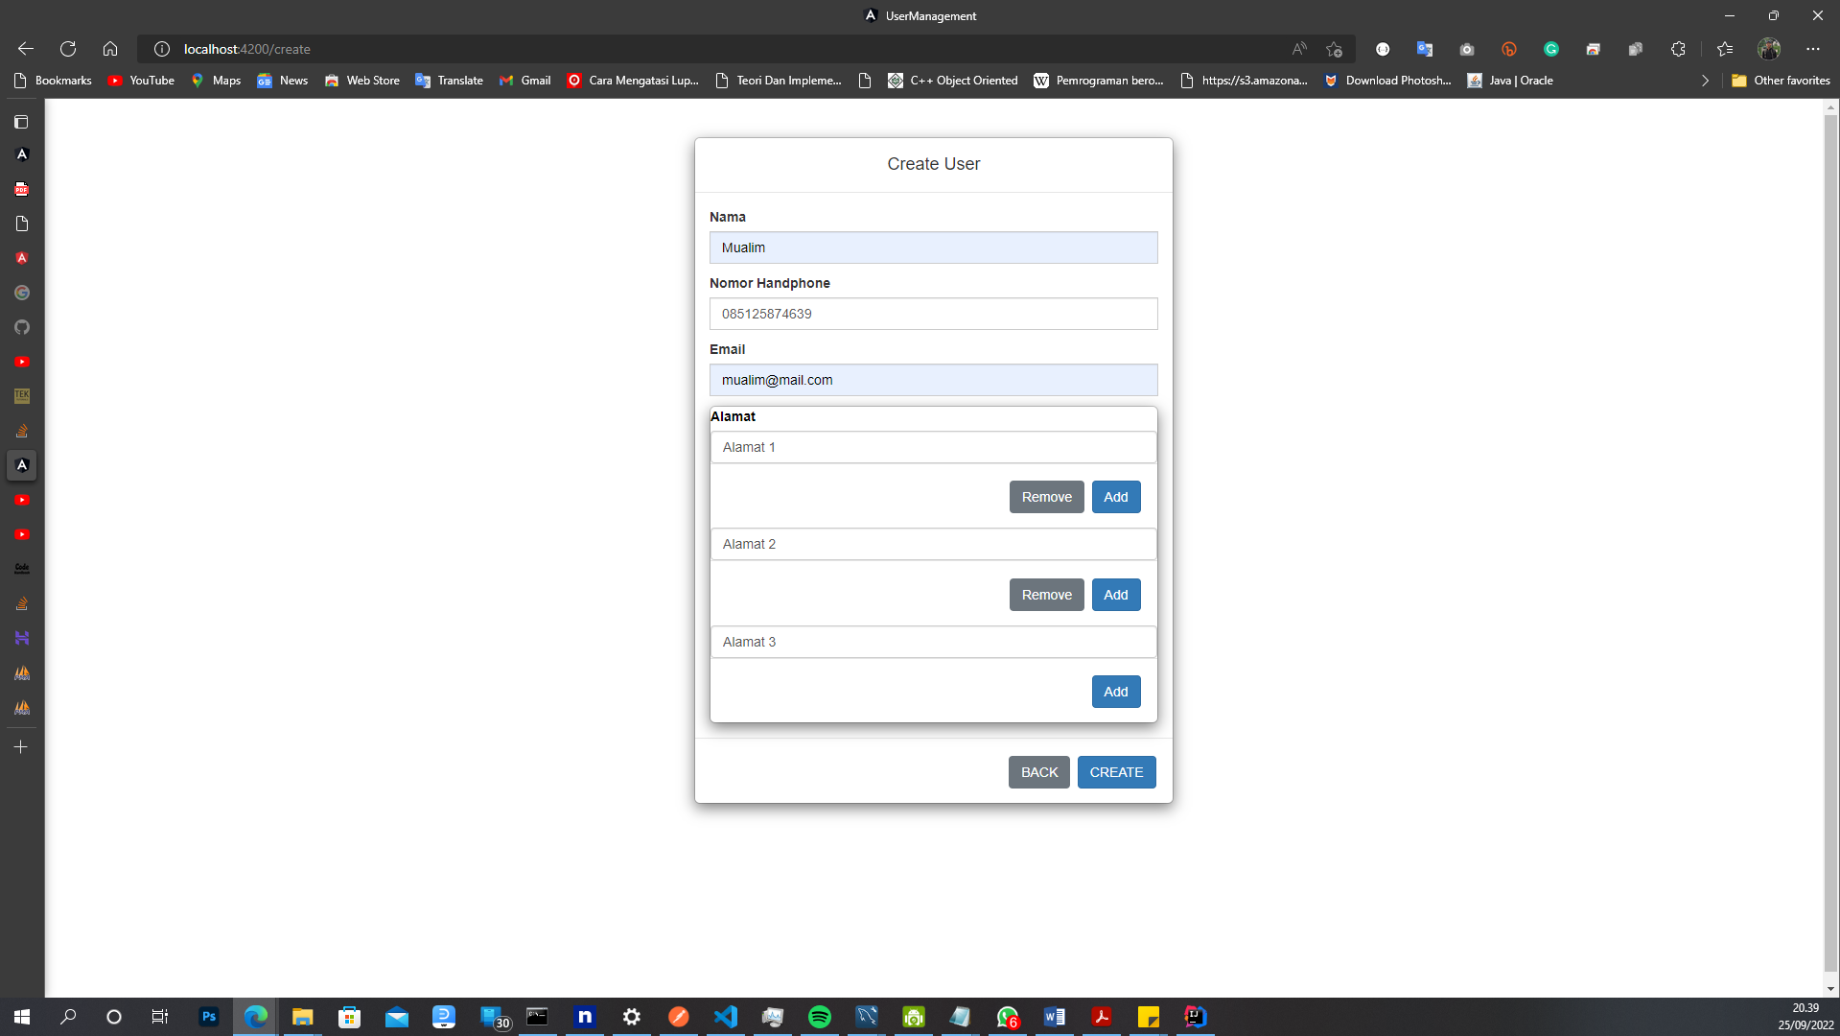Refresh the page with the reload icon

pyautogui.click(x=67, y=49)
